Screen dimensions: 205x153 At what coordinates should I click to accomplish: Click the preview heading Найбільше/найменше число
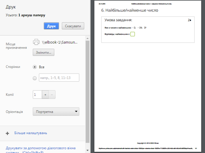tap(130, 10)
